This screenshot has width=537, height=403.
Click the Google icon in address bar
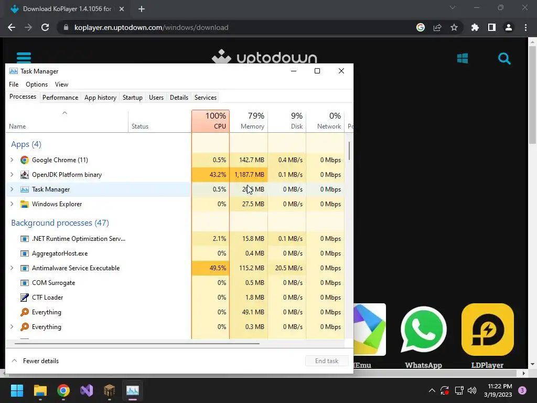pos(421,27)
